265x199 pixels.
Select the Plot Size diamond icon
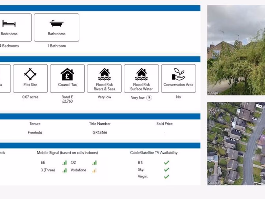(30, 74)
